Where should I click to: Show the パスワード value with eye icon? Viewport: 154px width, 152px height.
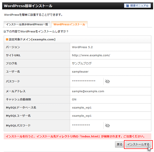click(107, 81)
